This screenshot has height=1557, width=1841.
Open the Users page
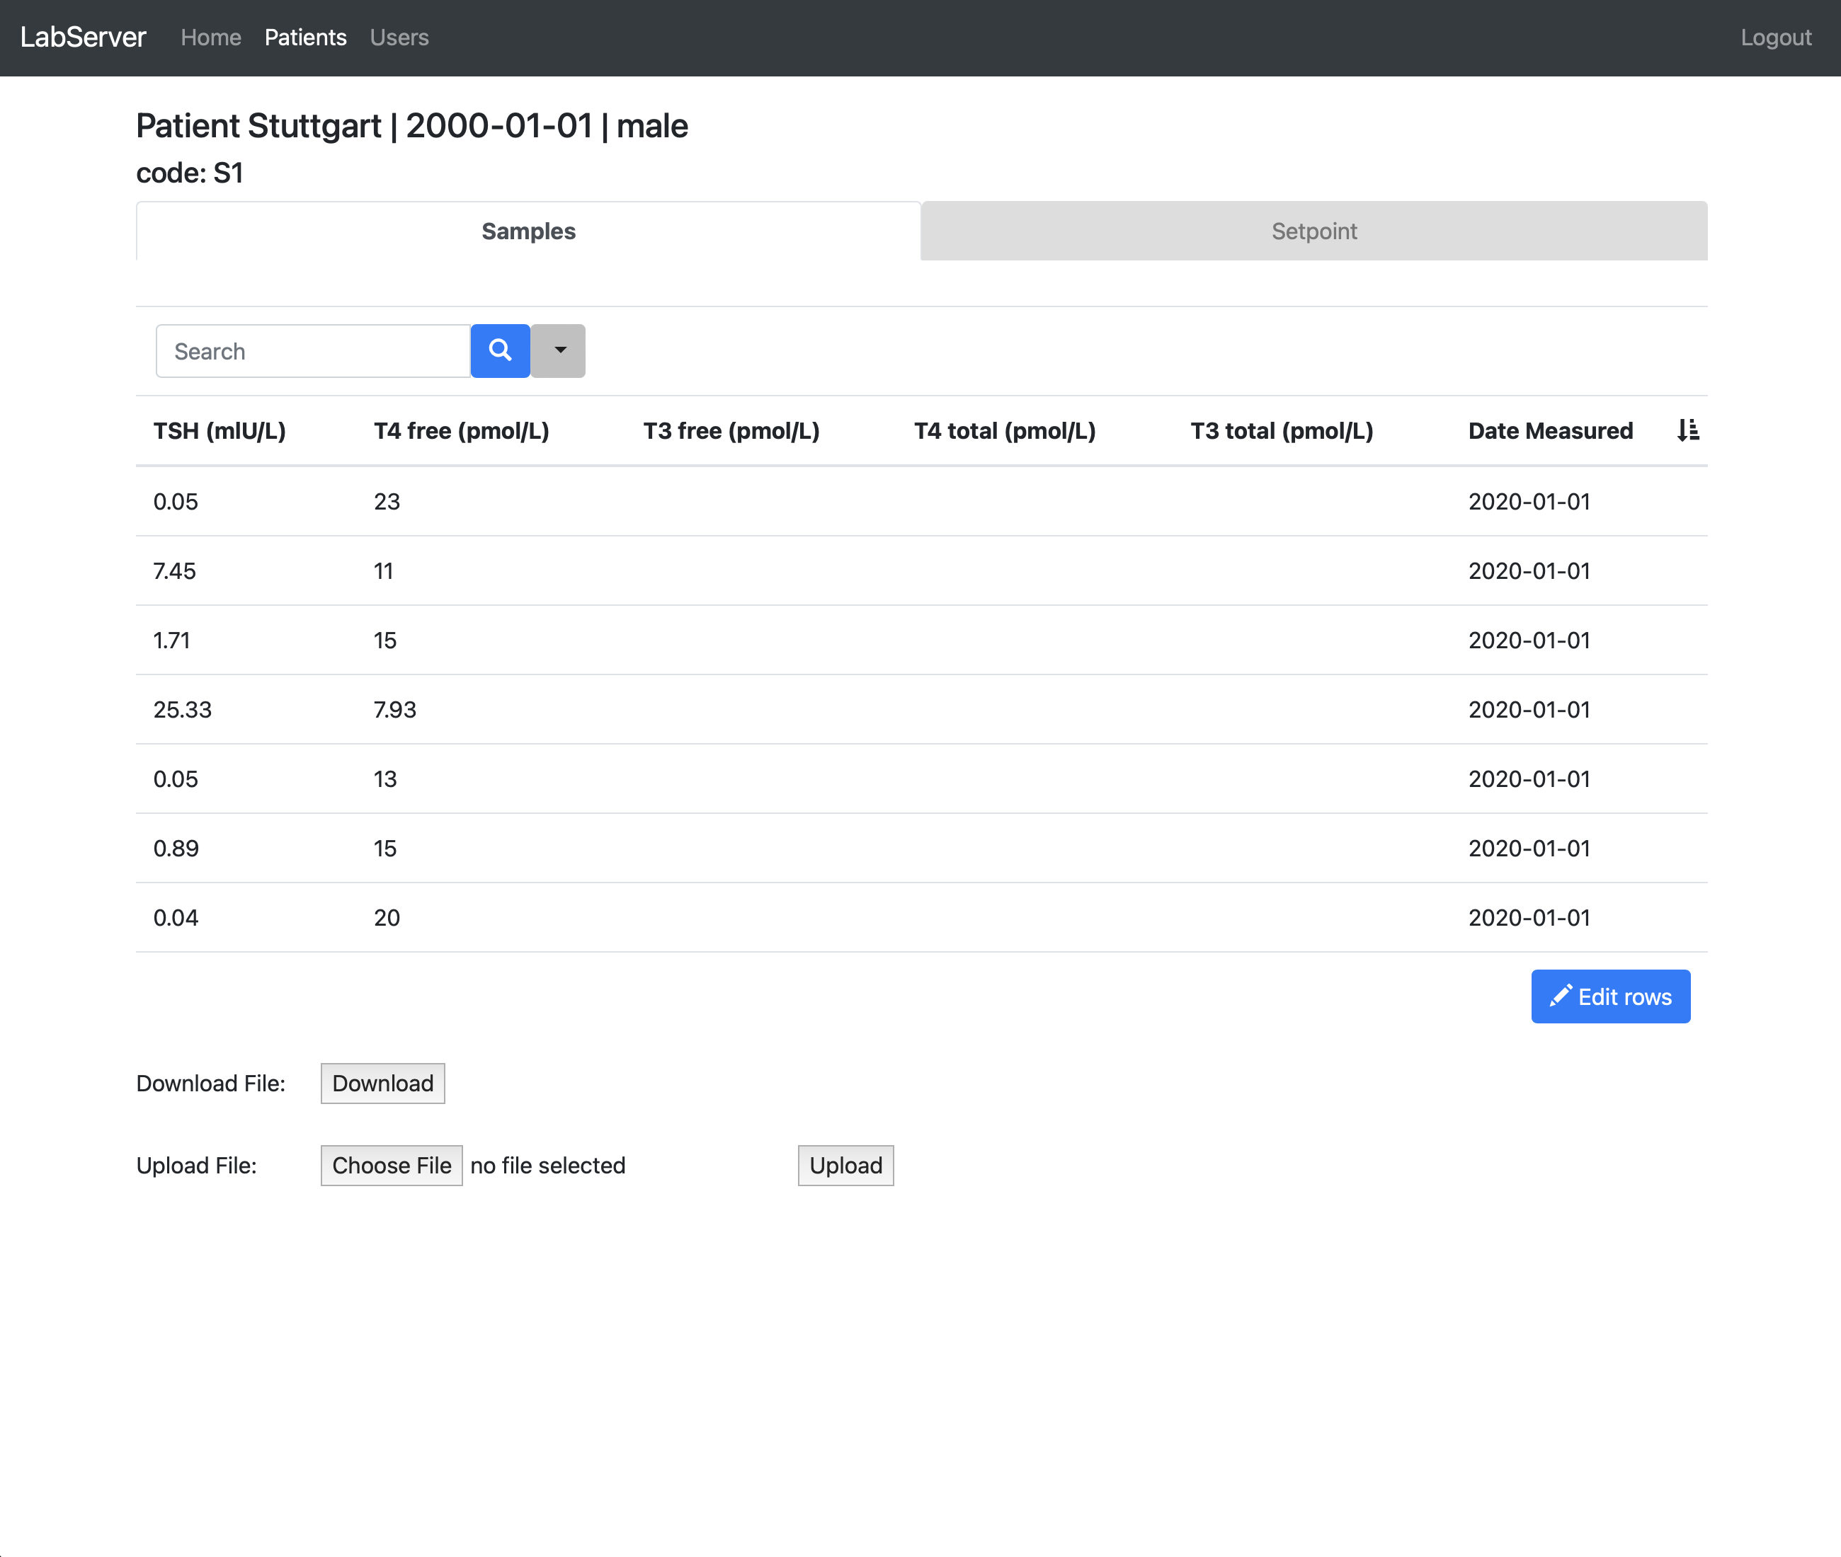click(399, 37)
